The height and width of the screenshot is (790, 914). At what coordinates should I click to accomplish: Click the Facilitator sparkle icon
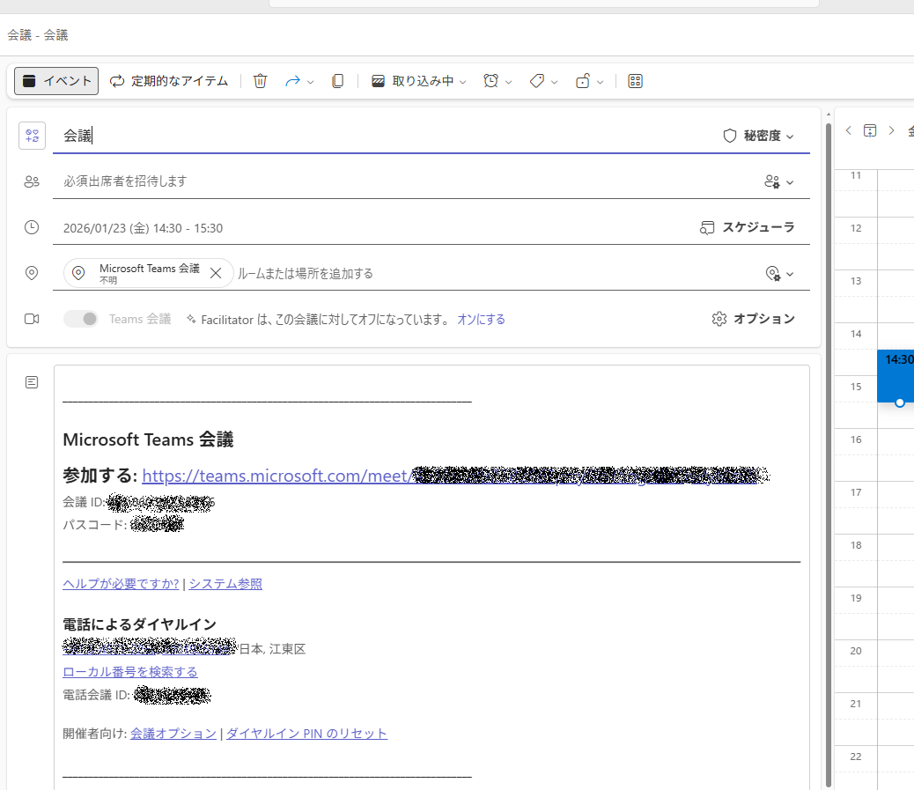pyautogui.click(x=191, y=319)
